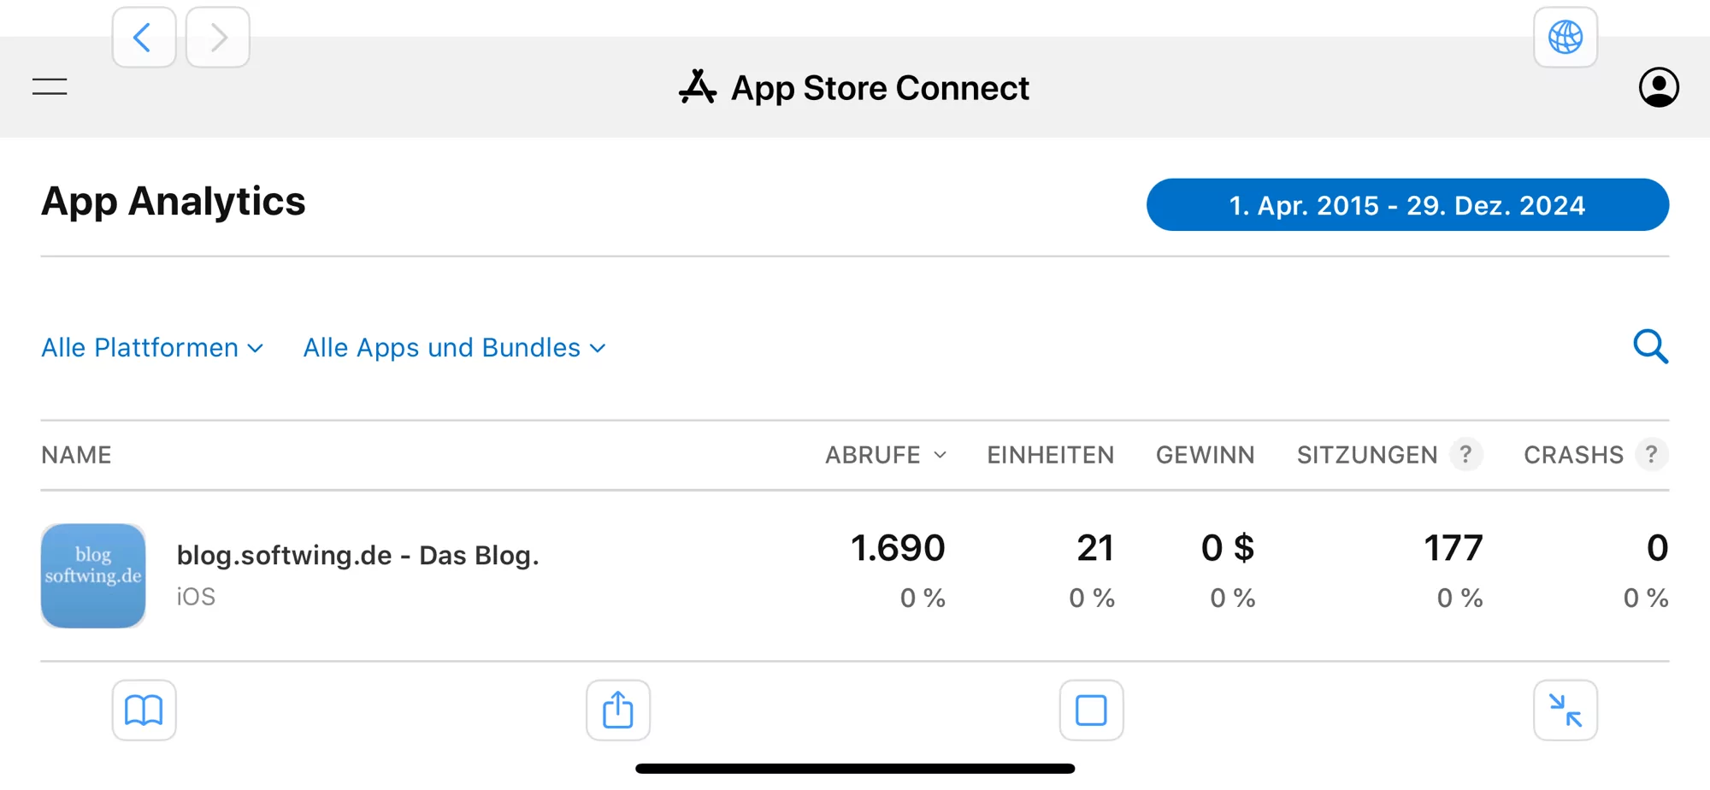Screen dimensions: 1710x790
Task: Open blog.softwing.de - Das Blog. app link
Action: click(358, 556)
